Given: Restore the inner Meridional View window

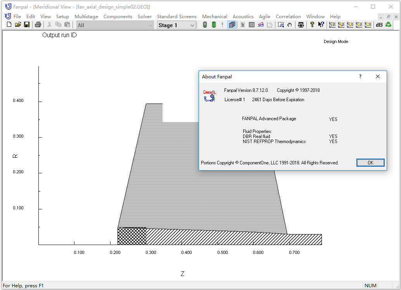Looking at the screenshot, I should 388,17.
